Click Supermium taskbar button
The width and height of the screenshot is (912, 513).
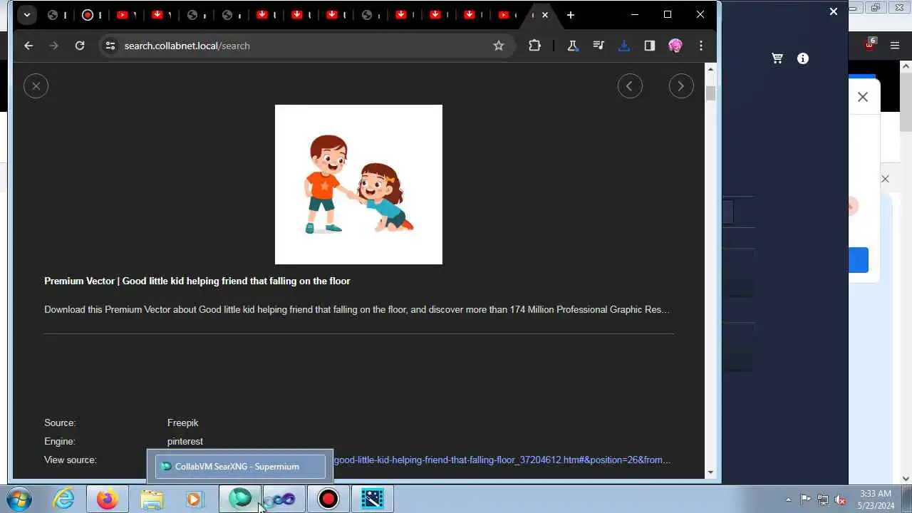coord(240,499)
